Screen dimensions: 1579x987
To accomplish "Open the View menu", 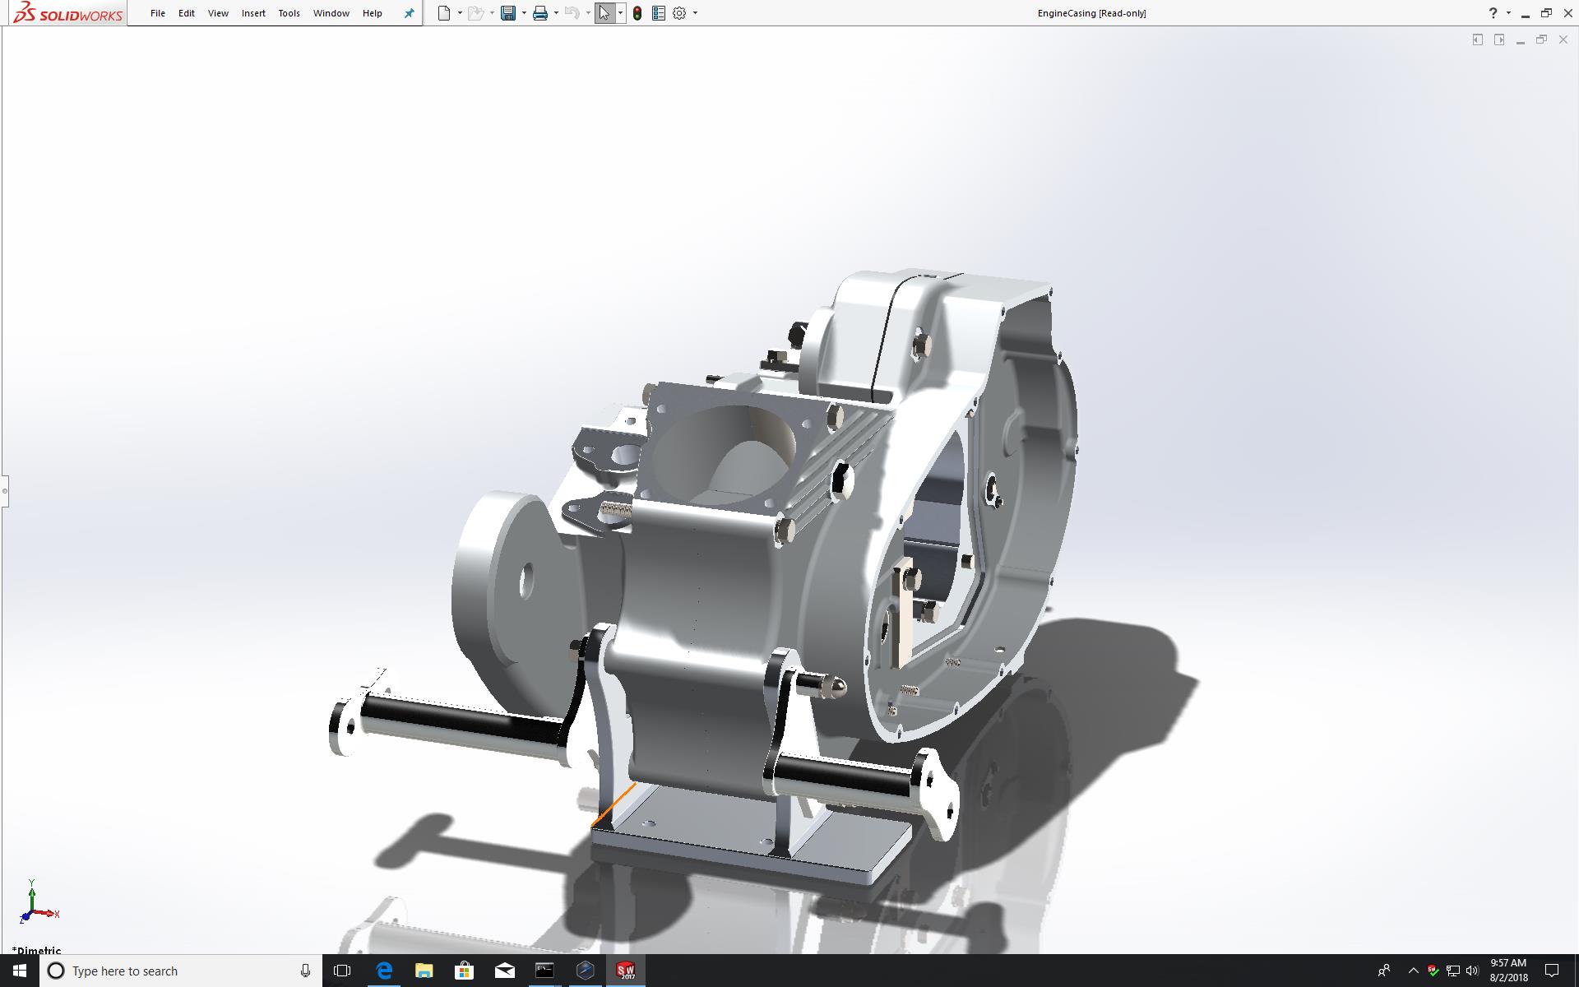I will click(218, 13).
